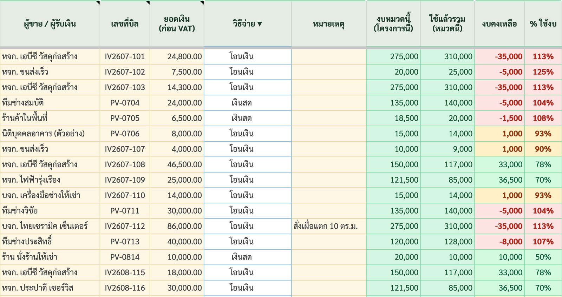Click the amount cell 40,000.00

177,242
